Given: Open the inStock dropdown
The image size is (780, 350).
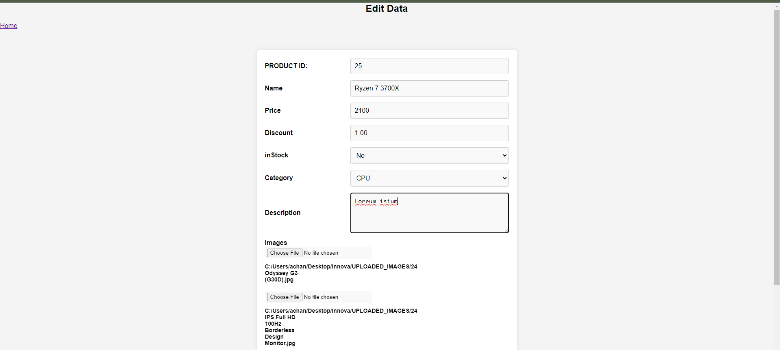Looking at the screenshot, I should (x=429, y=155).
